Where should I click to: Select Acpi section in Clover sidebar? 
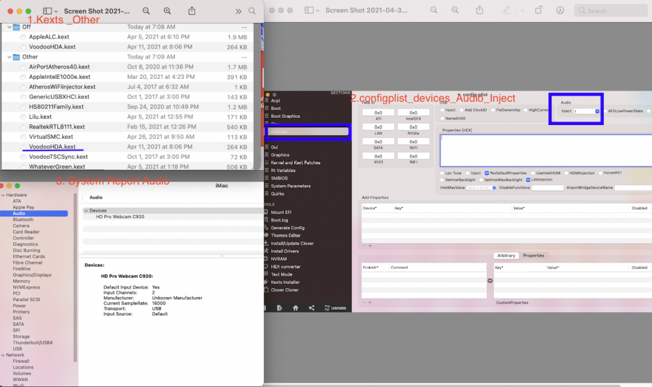(275, 100)
